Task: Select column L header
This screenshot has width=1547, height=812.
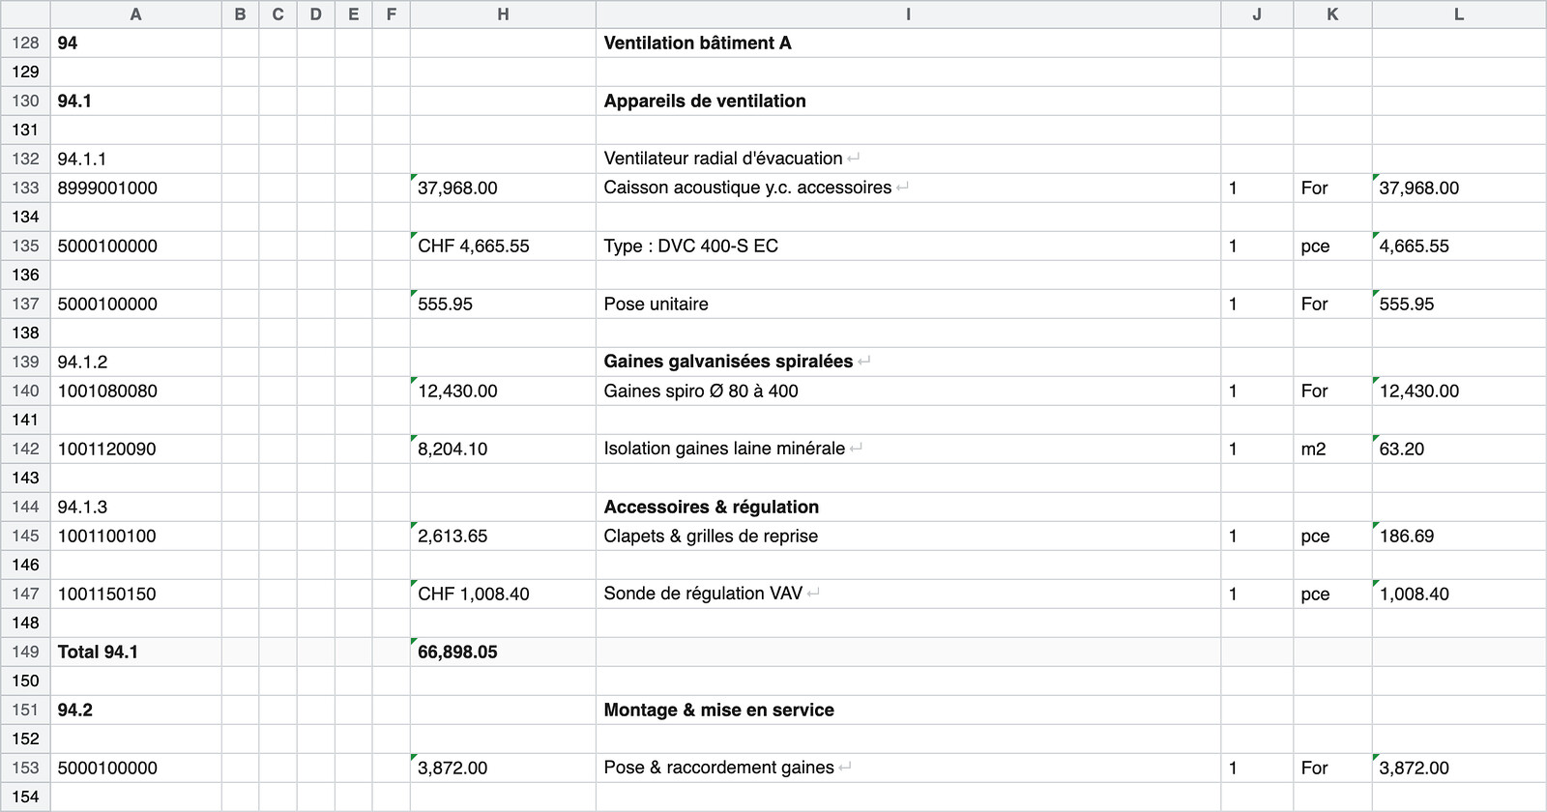Action: [x=1459, y=14]
